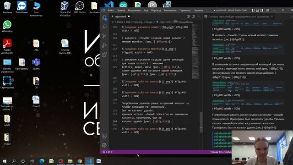Click the line and column status entry
The image size is (293, 165).
[221, 152]
